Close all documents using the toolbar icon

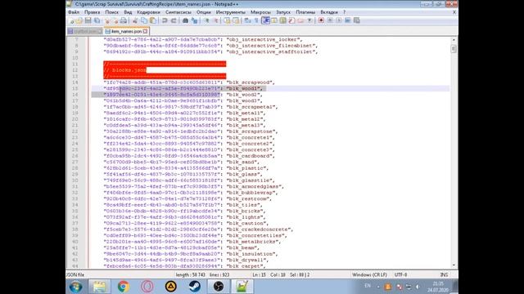click(115, 20)
